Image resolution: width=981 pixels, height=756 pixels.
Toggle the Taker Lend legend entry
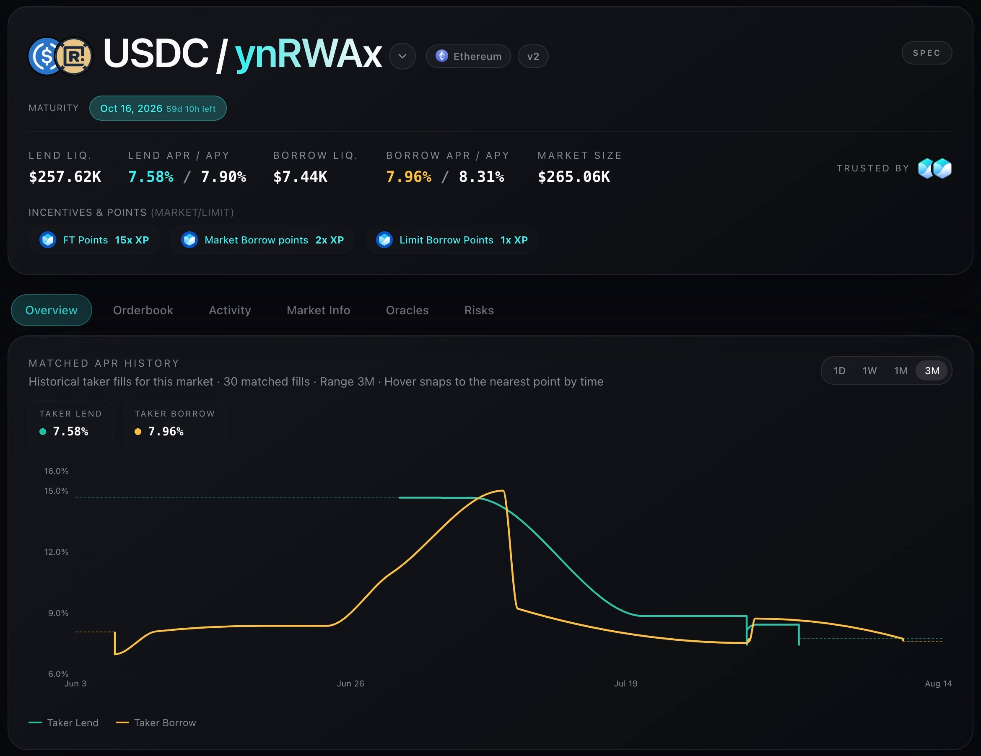click(63, 722)
